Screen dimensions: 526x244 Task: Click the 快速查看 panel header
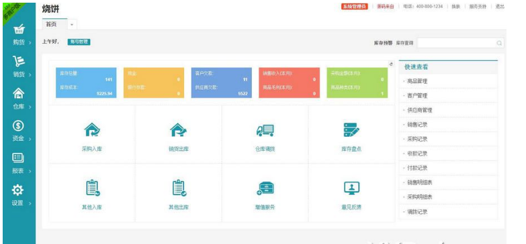(x=448, y=67)
